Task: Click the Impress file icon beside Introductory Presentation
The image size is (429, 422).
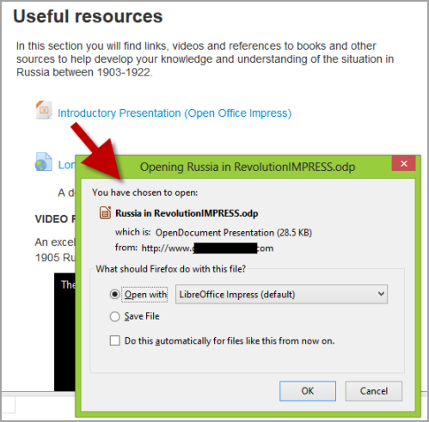Action: [x=44, y=110]
